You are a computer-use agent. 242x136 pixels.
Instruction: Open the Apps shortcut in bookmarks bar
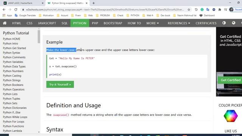tap(7, 15)
